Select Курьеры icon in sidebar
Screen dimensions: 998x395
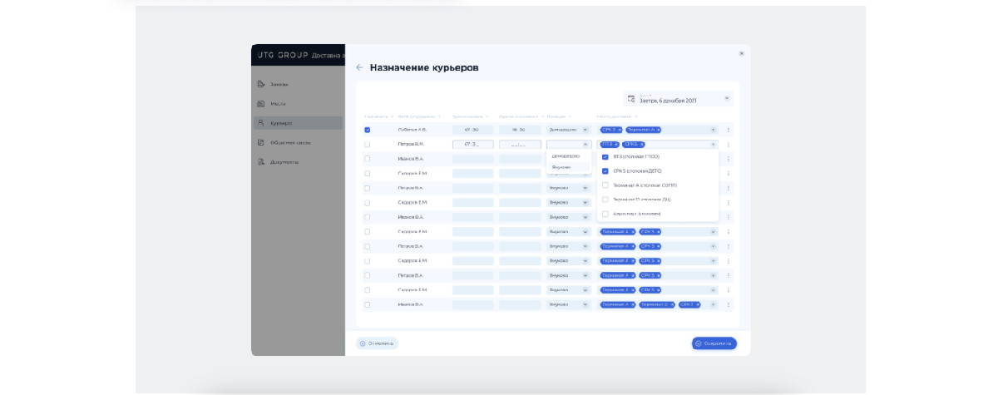coord(260,123)
